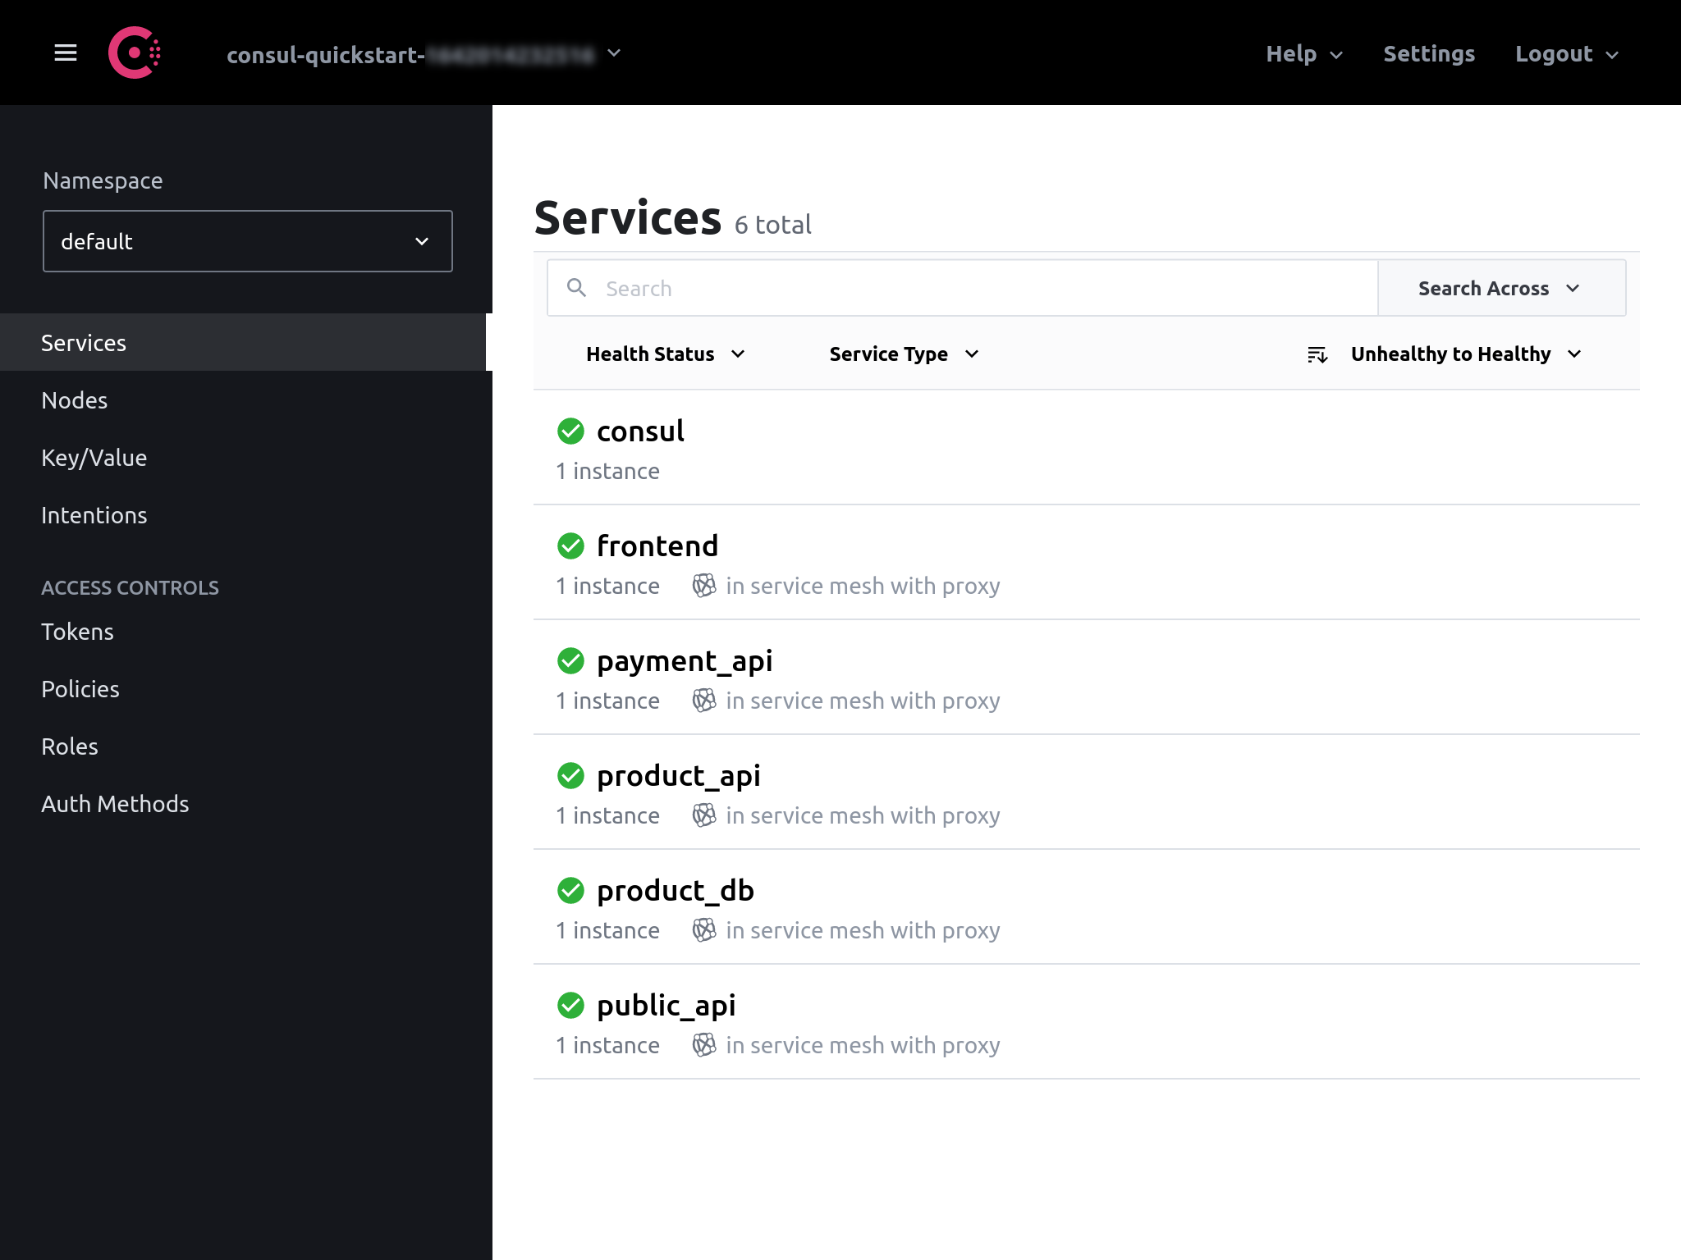Click the service mesh proxy icon for frontend
1681x1260 pixels.
click(x=702, y=585)
